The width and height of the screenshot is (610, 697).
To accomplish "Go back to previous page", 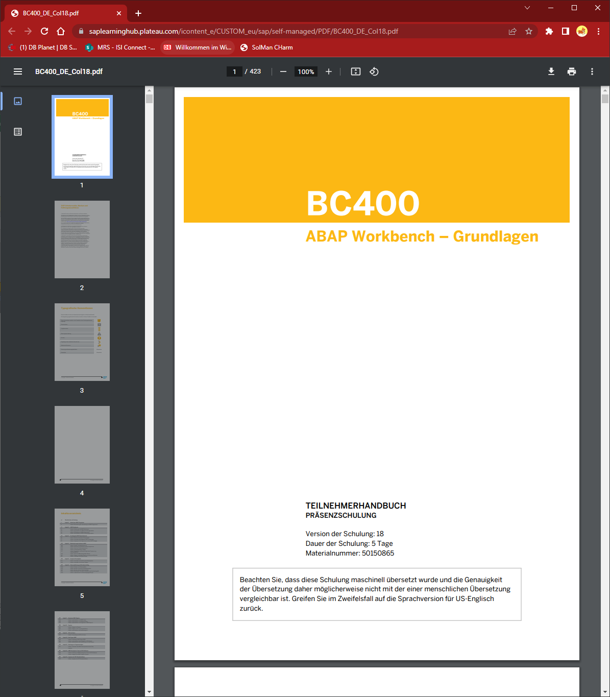I will tap(12, 31).
